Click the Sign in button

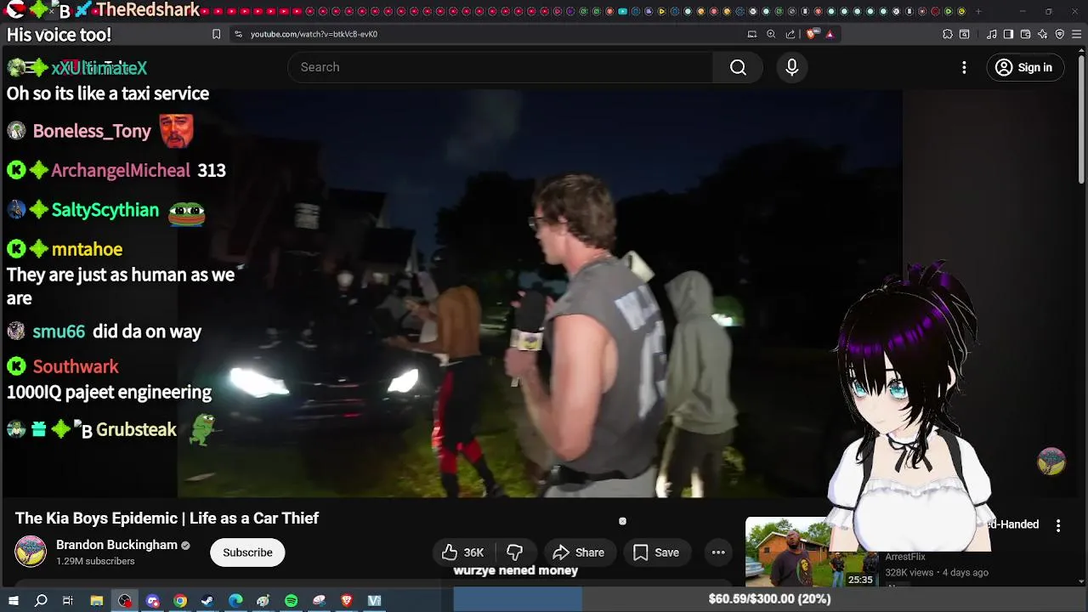[1025, 67]
